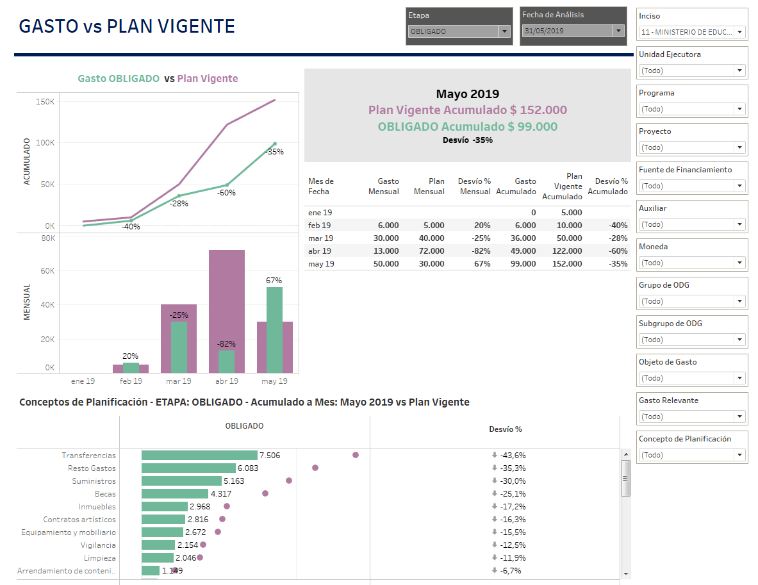Click the 'OBLIGADO' column header in concepts
758x585 pixels.
tap(244, 426)
